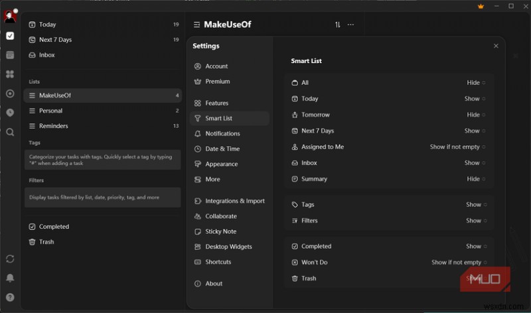Screen dimensions: 531x313
Task: Click the Filters icon in Smart List settings
Action: point(295,221)
